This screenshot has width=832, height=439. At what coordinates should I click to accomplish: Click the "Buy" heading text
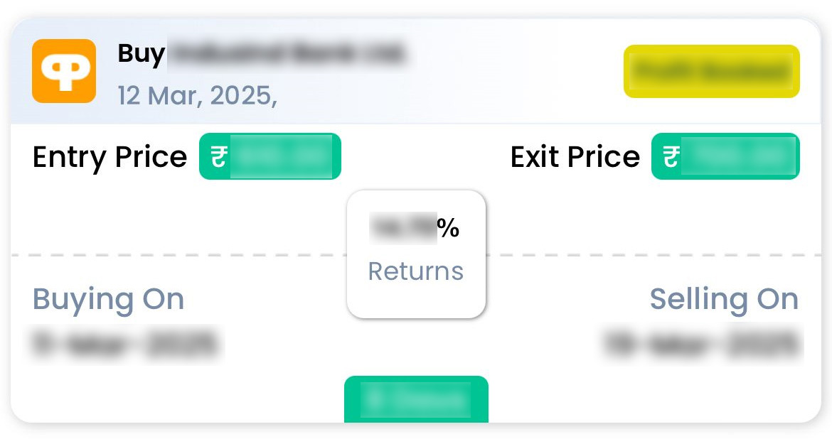pyautogui.click(x=141, y=53)
